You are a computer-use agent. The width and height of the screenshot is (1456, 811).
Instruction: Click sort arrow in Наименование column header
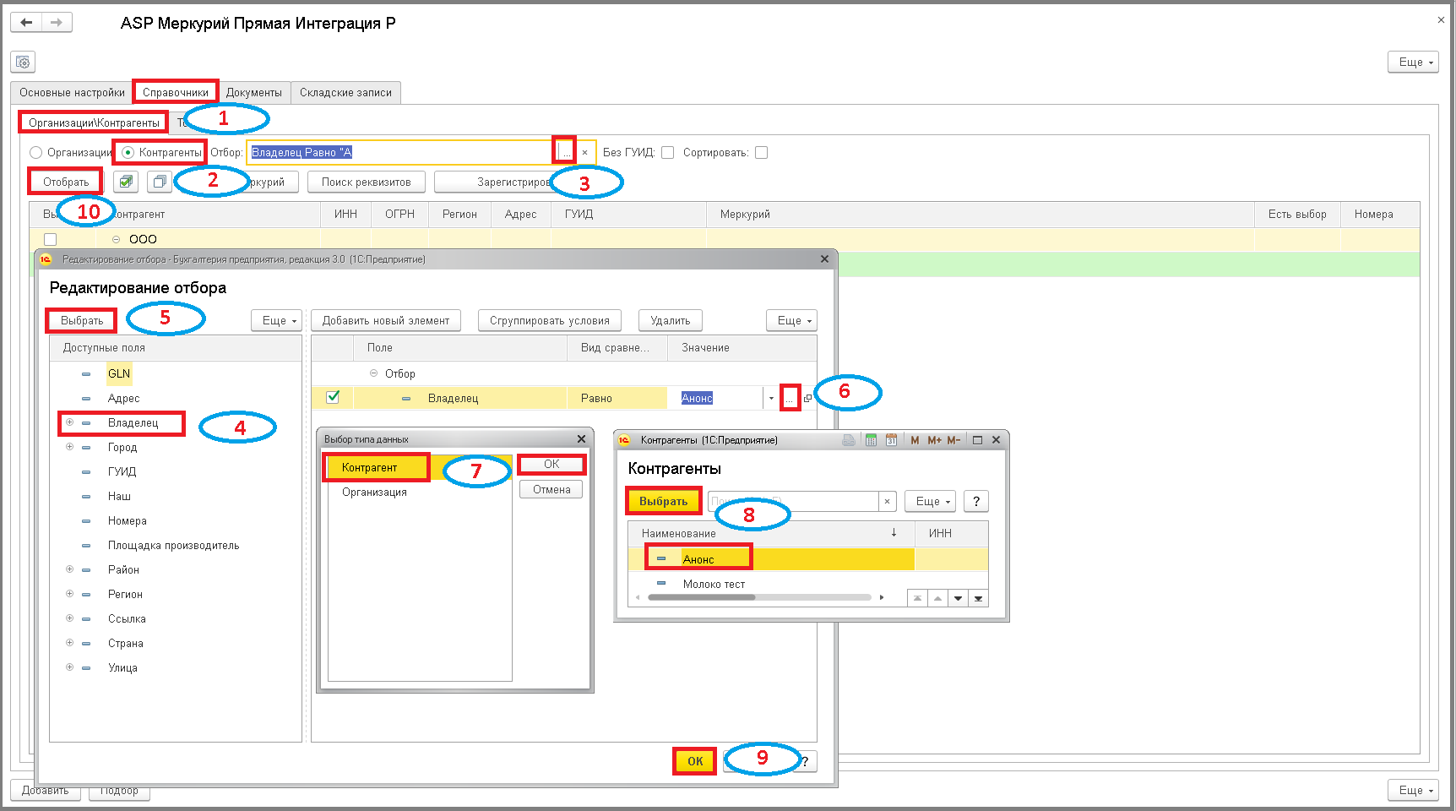pos(894,532)
